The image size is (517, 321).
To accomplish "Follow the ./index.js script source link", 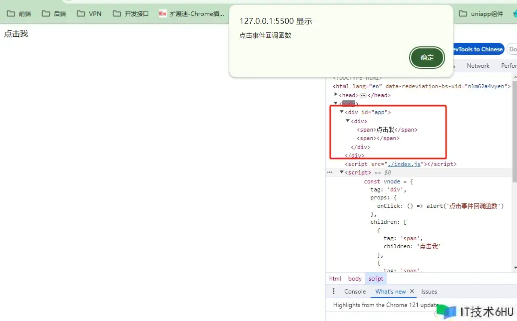I will [x=406, y=164].
